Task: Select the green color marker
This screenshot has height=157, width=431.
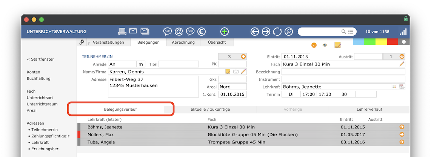Action: [x=370, y=42]
